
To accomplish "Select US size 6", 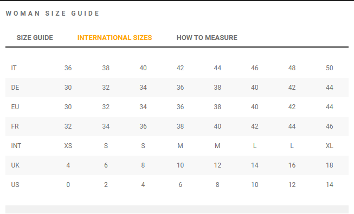I will tap(180, 185).
